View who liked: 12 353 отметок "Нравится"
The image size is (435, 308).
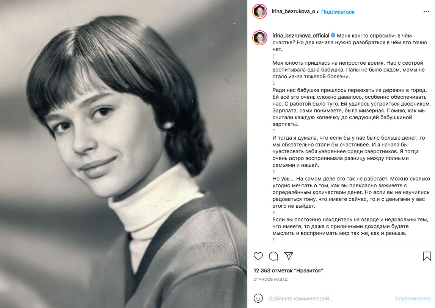[288, 271]
